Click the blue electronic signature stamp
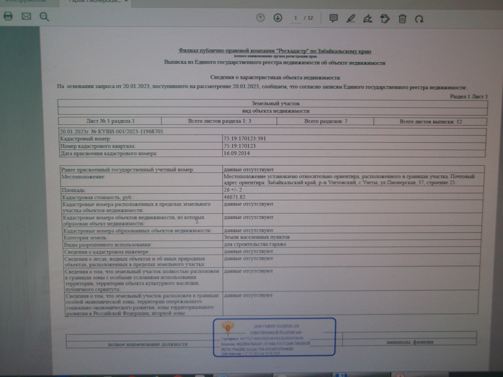This screenshot has height=377, width=503. pyautogui.click(x=274, y=337)
